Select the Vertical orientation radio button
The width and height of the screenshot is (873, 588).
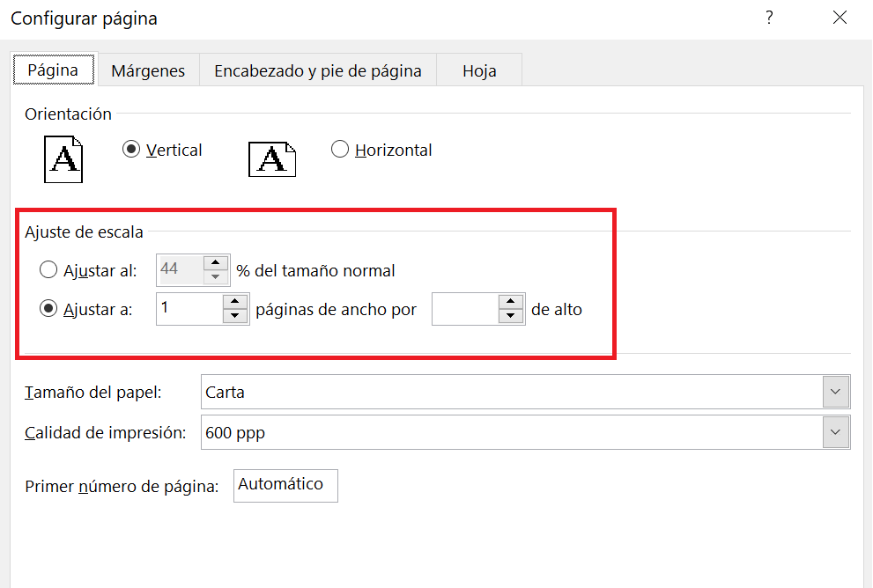point(131,151)
